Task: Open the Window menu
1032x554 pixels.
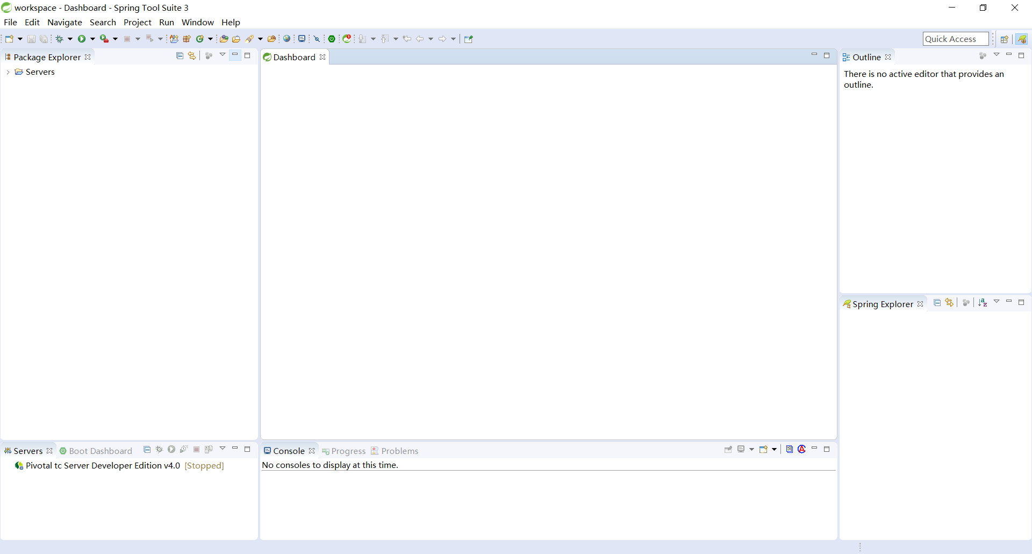Action: point(197,22)
